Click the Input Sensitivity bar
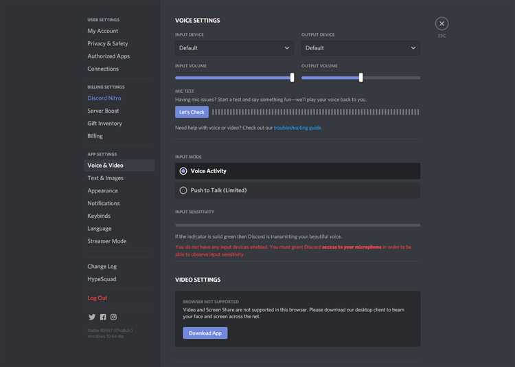Image resolution: width=515 pixels, height=367 pixels. click(x=297, y=225)
